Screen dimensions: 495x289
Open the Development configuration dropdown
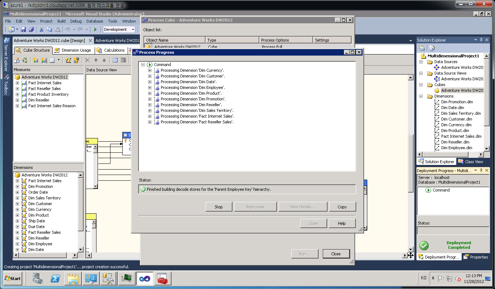pos(133,29)
